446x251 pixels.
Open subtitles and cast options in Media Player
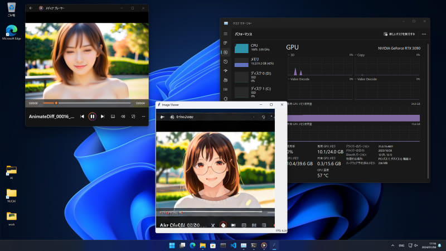[113, 117]
